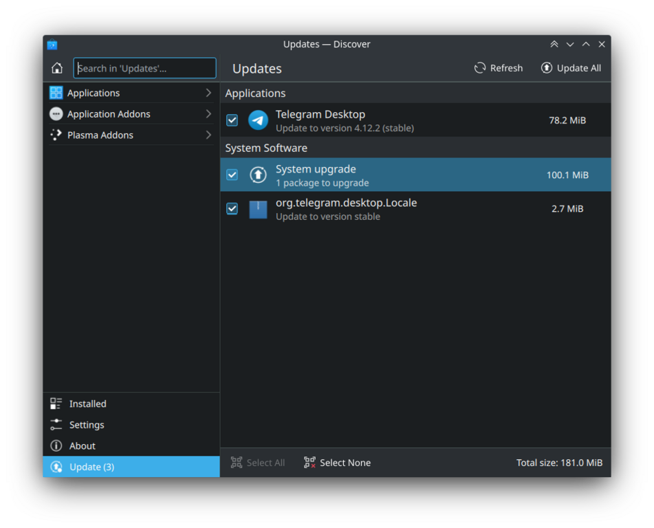Screen dimensions: 654x528
Task: Click the Settings sliders icon
Action: pyautogui.click(x=56, y=425)
